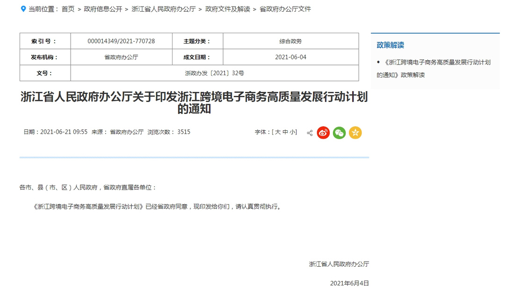This screenshot has height=291, width=505.
Task: Click the 索引号 field value 000014349/2021-770728
Action: (x=121, y=41)
